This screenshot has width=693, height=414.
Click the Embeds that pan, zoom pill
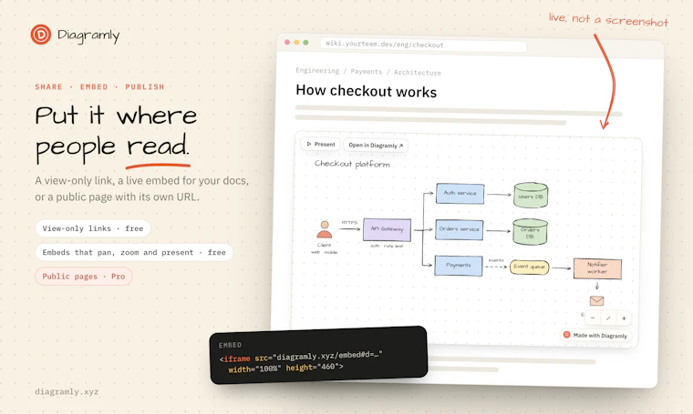click(134, 252)
